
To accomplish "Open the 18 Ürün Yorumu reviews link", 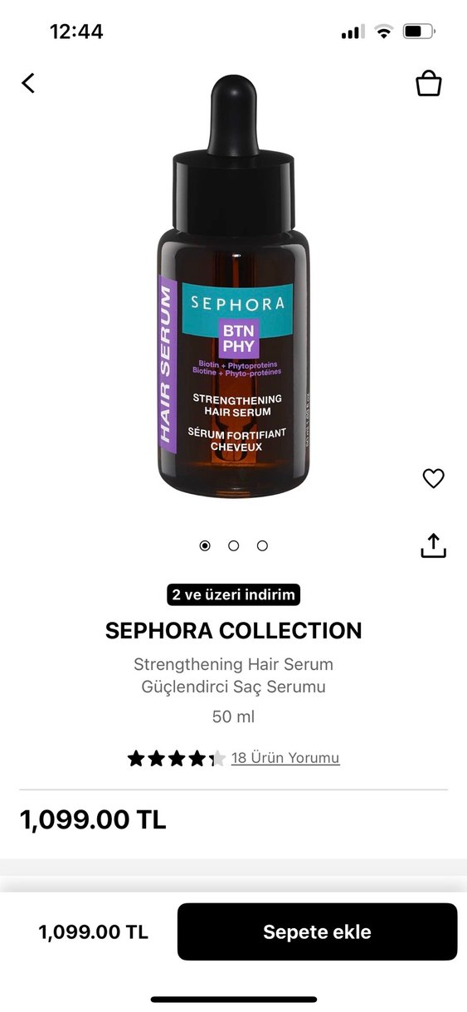I will [285, 758].
